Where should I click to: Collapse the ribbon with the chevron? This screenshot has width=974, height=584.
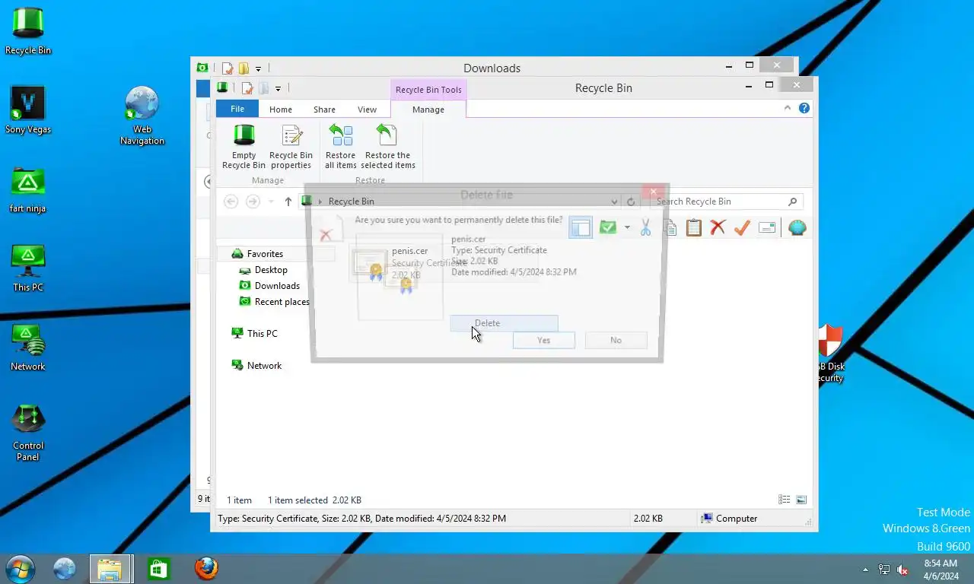point(788,109)
